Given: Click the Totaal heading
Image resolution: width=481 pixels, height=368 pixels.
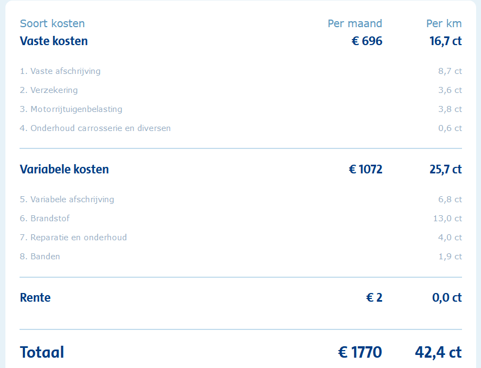Looking at the screenshot, I should click(x=42, y=352).
